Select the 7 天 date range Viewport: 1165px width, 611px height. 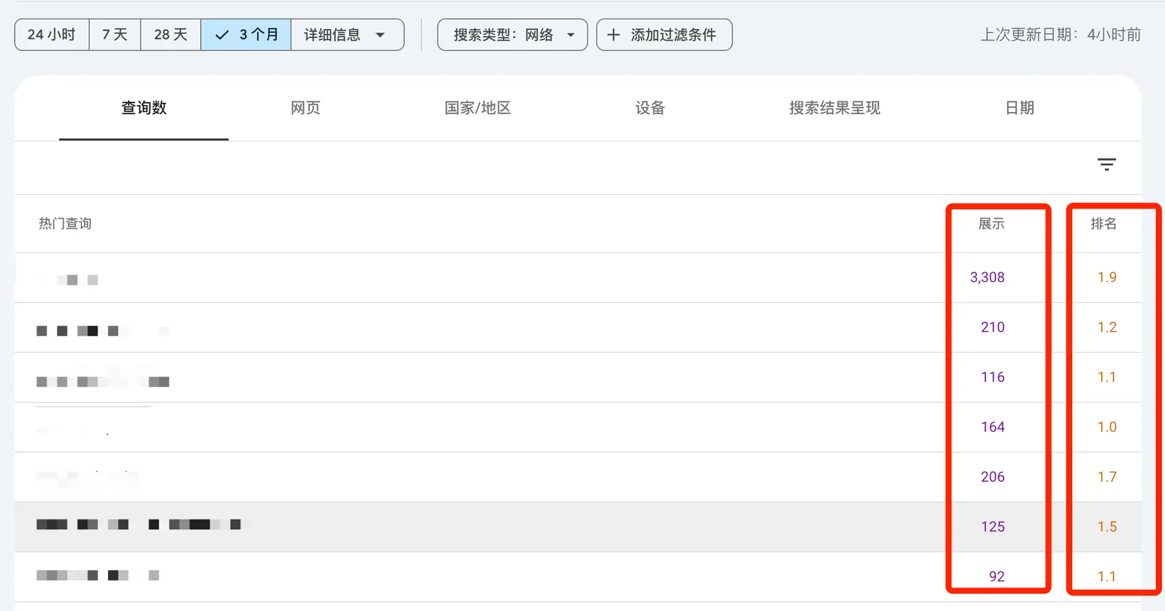click(115, 35)
